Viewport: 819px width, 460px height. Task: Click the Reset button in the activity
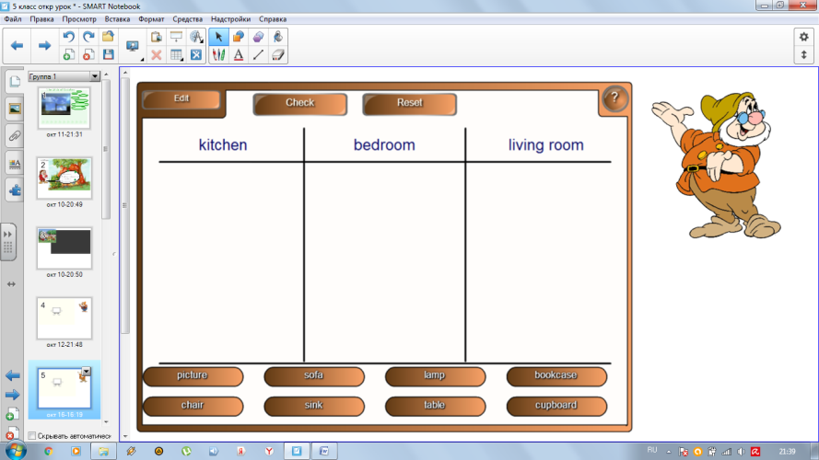point(409,103)
